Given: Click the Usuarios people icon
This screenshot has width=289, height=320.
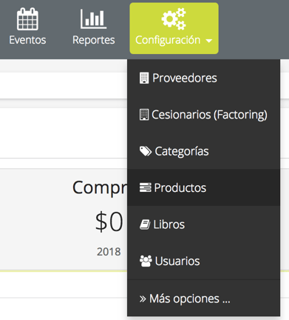Looking at the screenshot, I should coord(146,261).
